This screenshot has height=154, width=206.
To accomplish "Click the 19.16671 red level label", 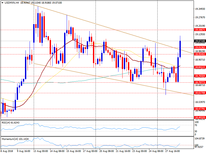I will tap(200, 30).
